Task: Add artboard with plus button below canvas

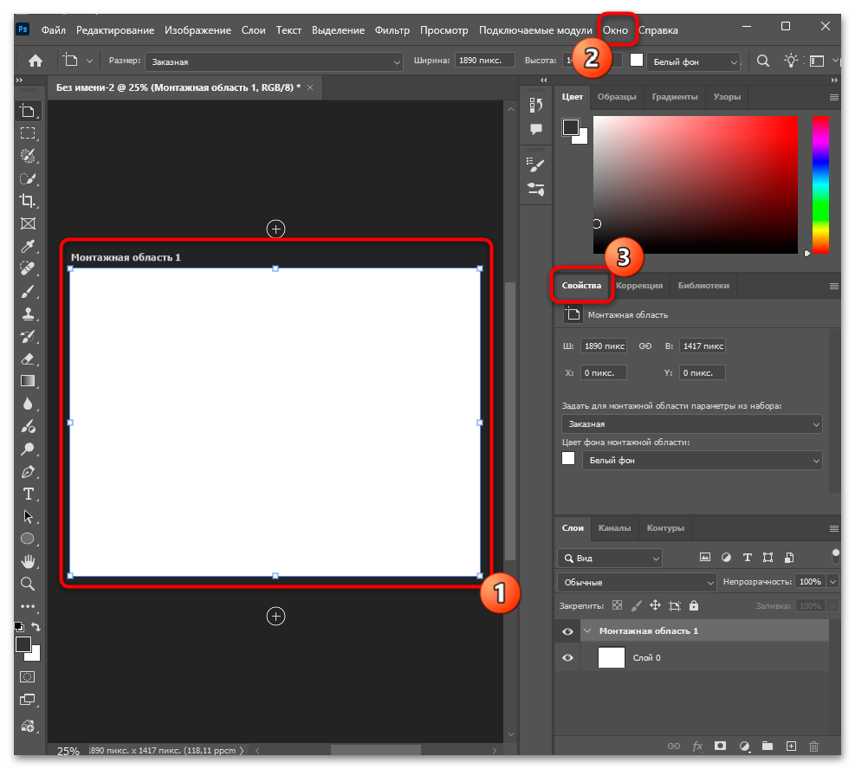Action: [x=275, y=616]
